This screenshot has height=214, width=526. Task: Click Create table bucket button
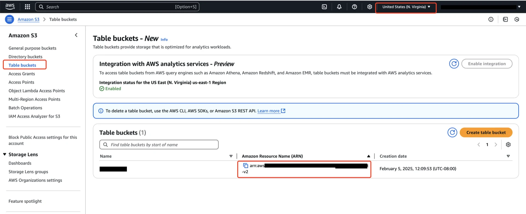486,133
